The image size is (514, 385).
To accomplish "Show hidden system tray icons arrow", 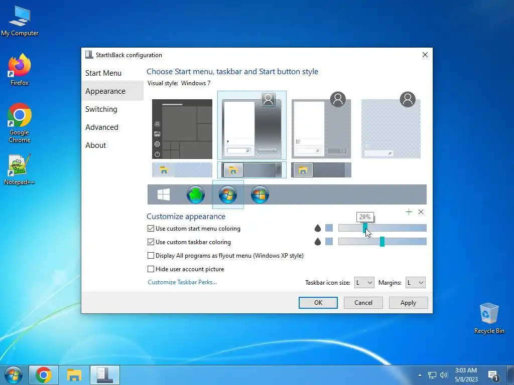I will tap(420, 375).
